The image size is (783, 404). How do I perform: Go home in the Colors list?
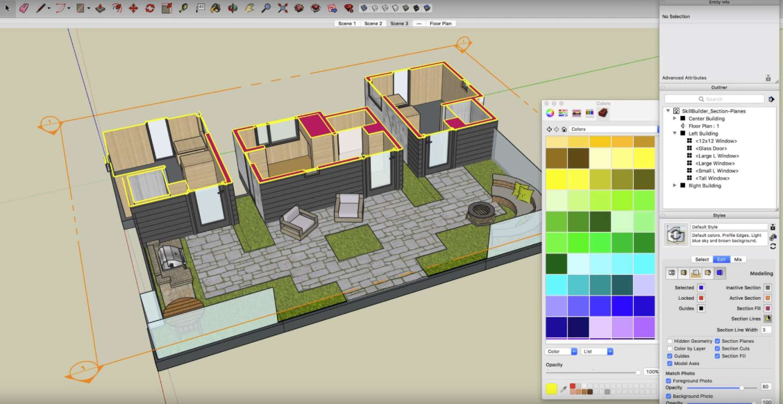[564, 129]
